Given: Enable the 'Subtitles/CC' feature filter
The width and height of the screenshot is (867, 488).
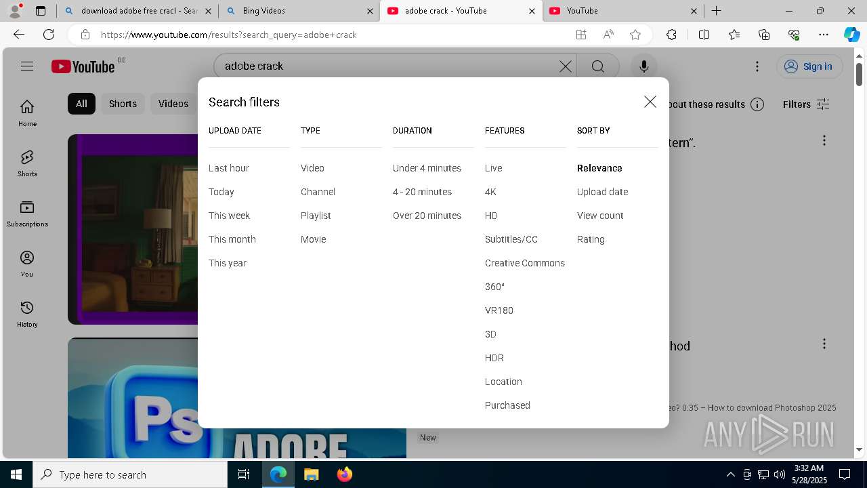Looking at the screenshot, I should 511,239.
